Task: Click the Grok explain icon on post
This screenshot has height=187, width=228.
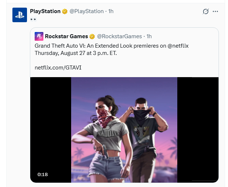Action: tap(206, 11)
